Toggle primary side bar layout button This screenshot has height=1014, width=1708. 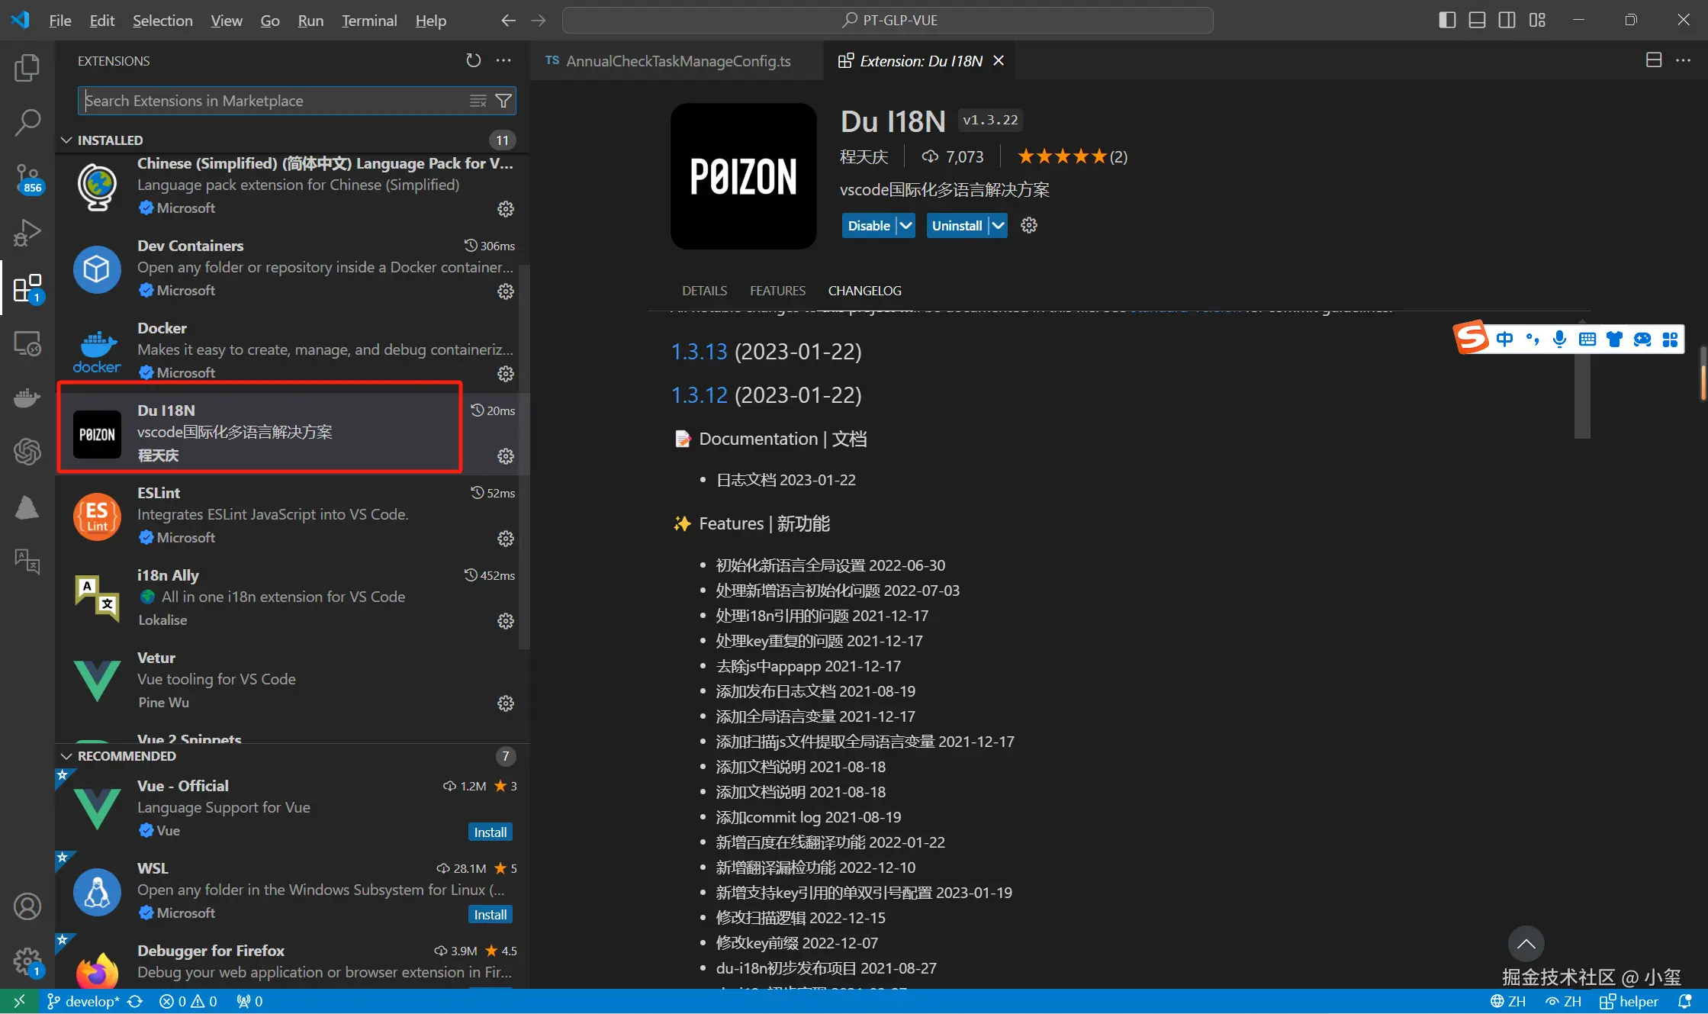[1446, 21]
